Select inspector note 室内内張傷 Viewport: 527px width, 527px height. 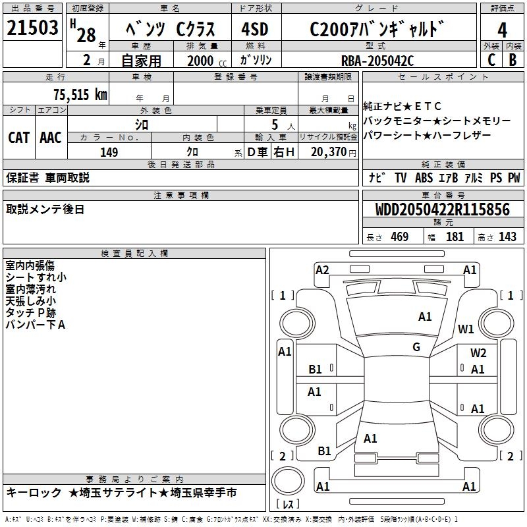click(30, 265)
